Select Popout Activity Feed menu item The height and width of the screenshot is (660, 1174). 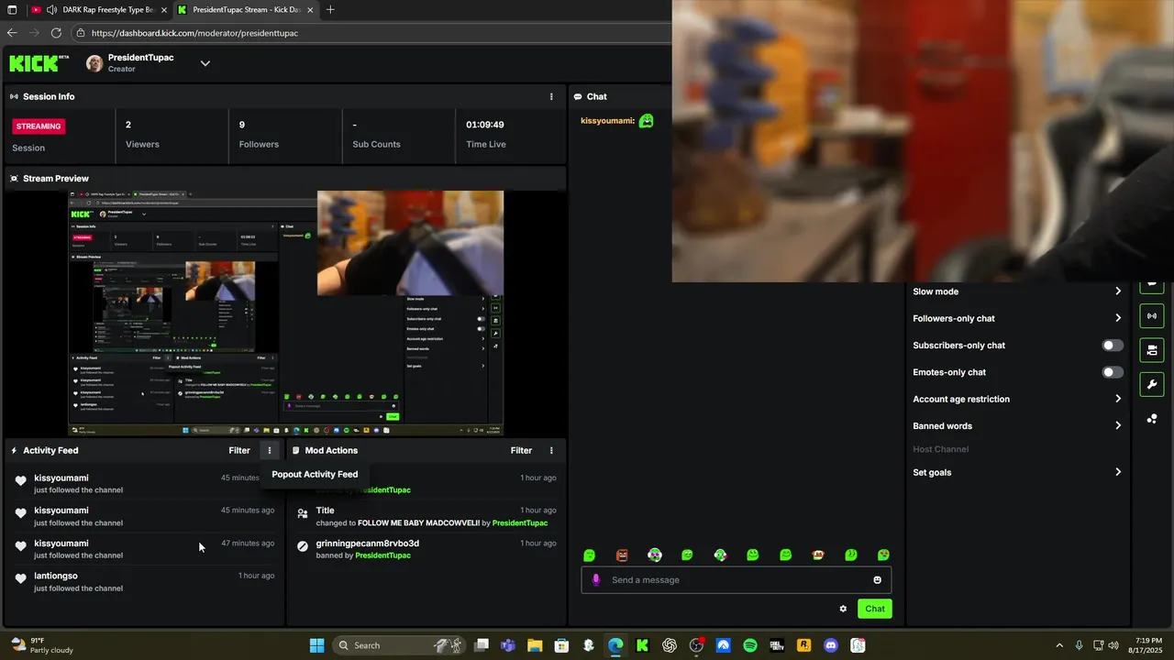point(315,474)
